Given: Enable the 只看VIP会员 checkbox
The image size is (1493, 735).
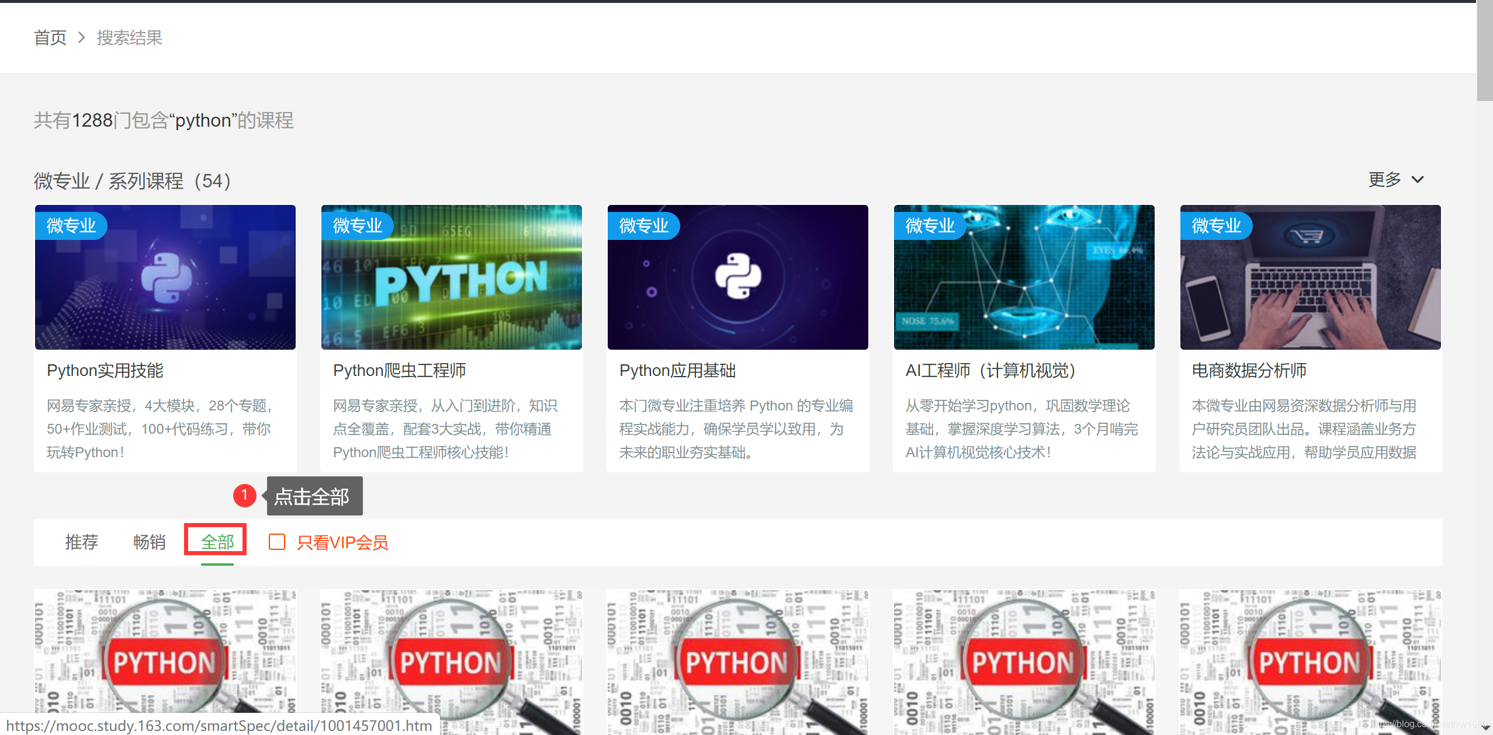Looking at the screenshot, I should tap(277, 542).
